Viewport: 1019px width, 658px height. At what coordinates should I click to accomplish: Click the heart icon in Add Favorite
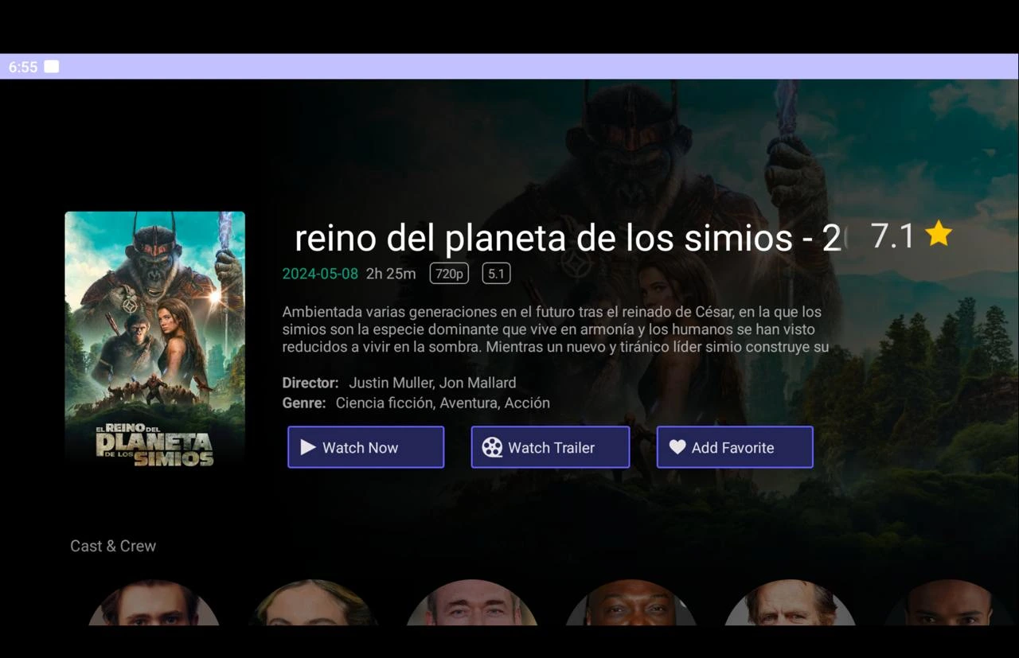677,447
